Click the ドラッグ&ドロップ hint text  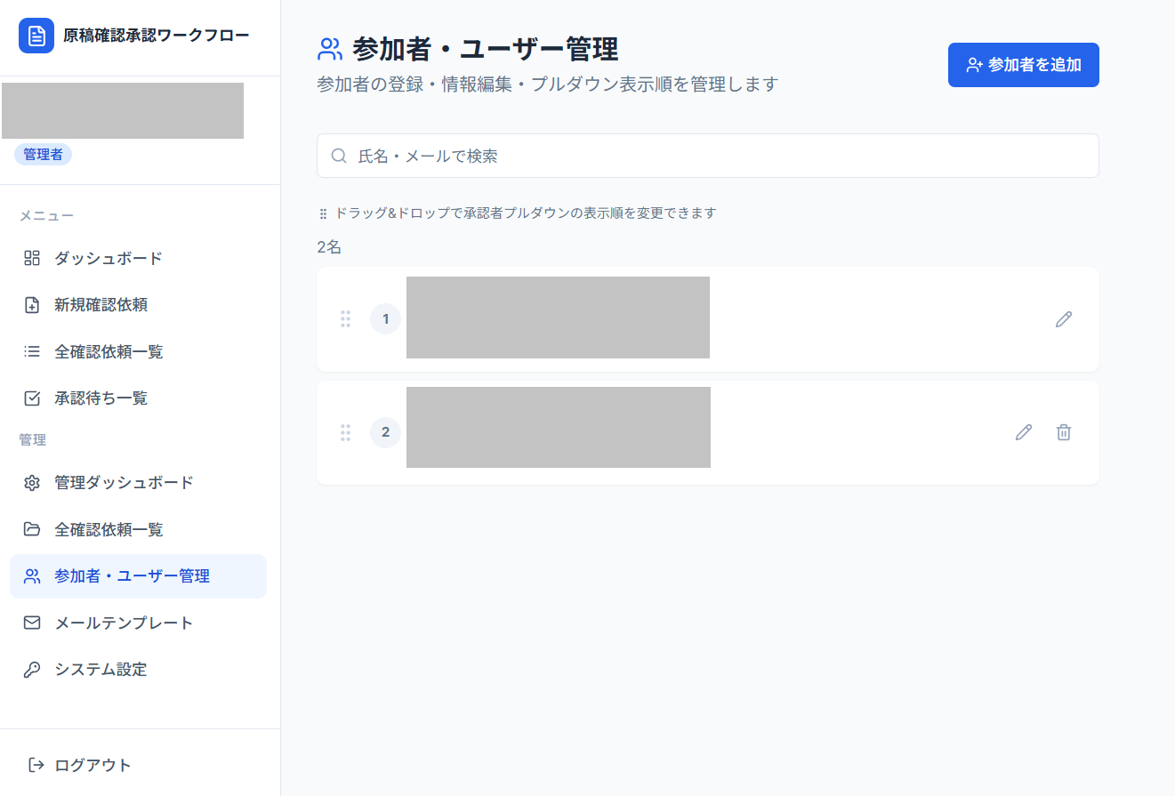(525, 213)
